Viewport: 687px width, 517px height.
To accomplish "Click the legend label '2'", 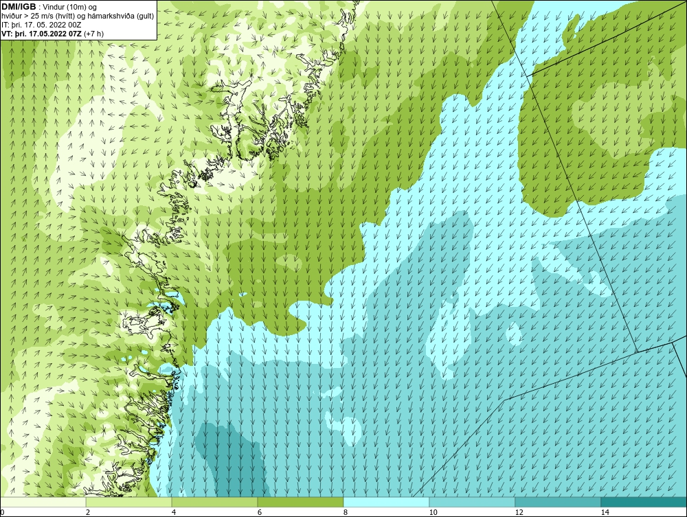I will [88, 512].
